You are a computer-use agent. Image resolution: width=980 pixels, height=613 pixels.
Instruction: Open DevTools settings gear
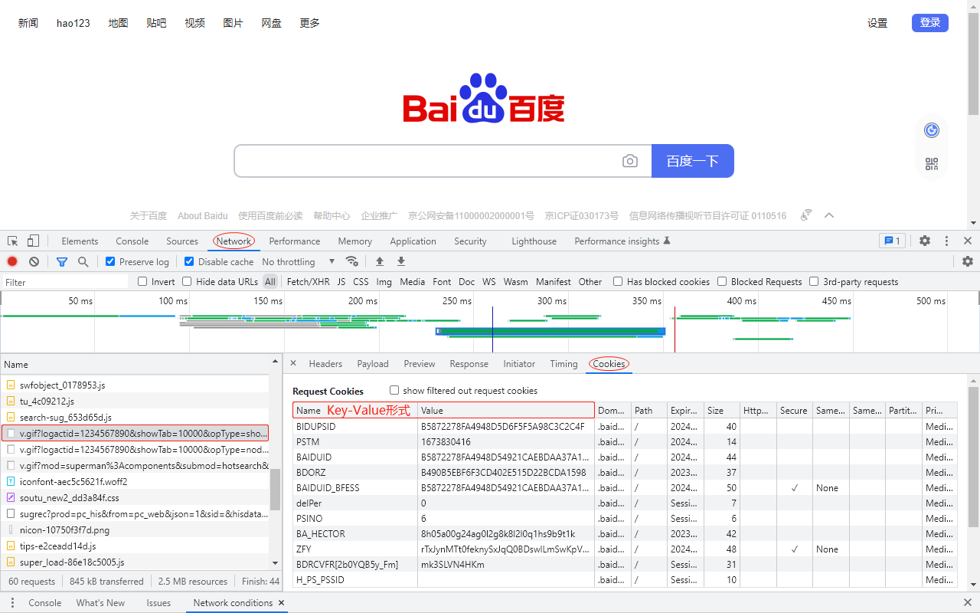tap(925, 241)
